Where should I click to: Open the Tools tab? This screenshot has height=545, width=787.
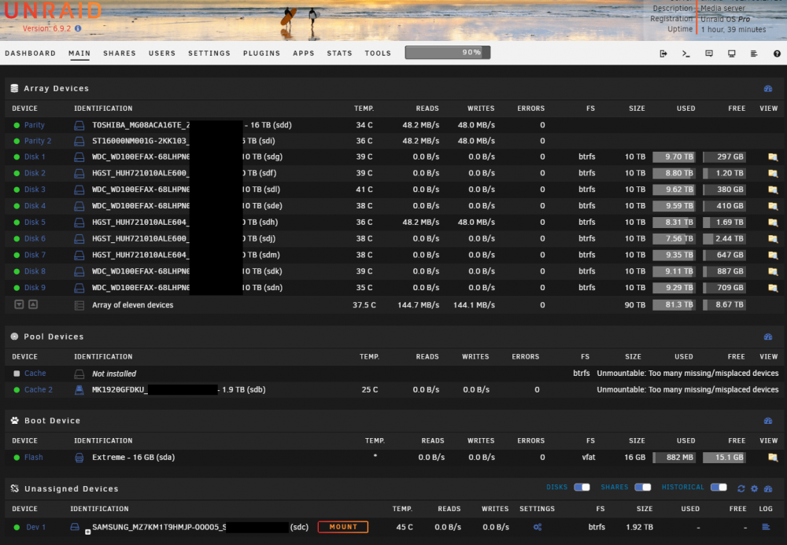[378, 53]
